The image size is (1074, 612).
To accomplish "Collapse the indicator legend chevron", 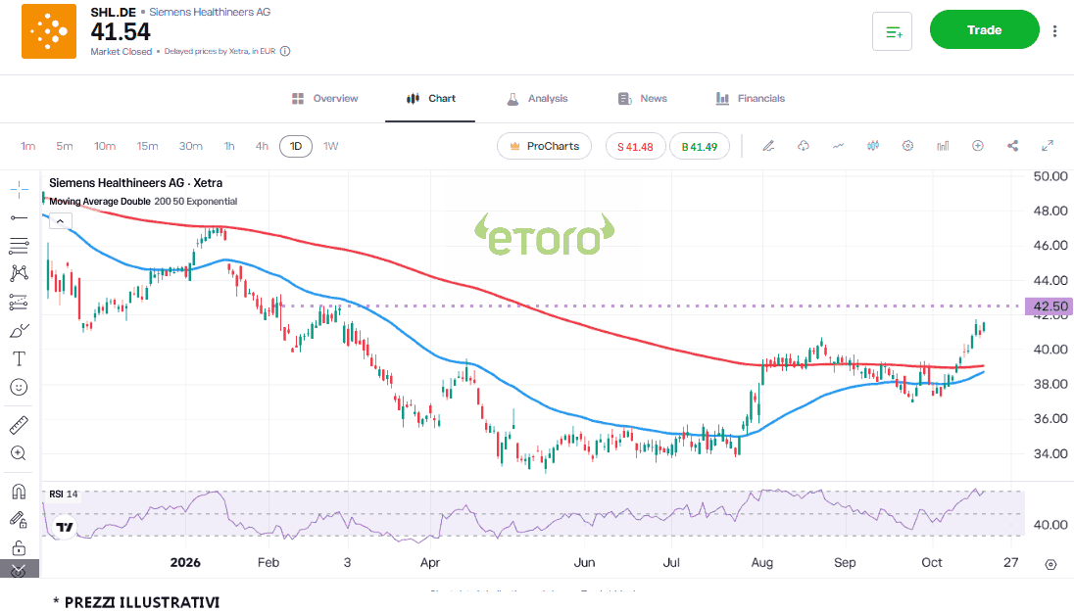I will pos(61,221).
